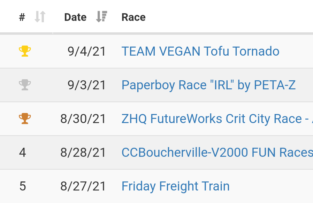Click position number 4 cell
The height and width of the screenshot is (203, 313).
click(x=23, y=153)
